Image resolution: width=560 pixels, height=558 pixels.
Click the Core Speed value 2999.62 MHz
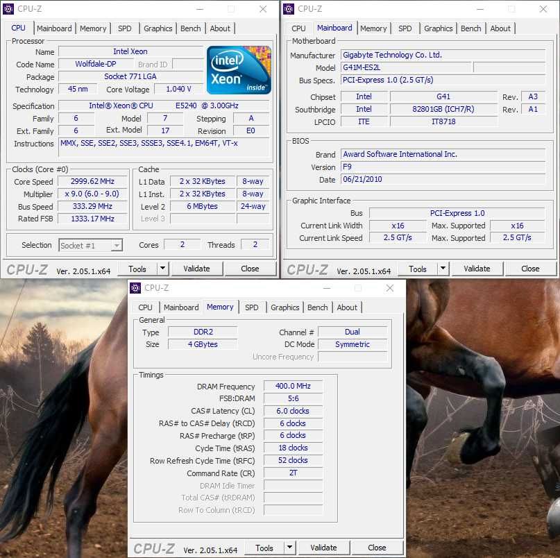[x=92, y=181]
